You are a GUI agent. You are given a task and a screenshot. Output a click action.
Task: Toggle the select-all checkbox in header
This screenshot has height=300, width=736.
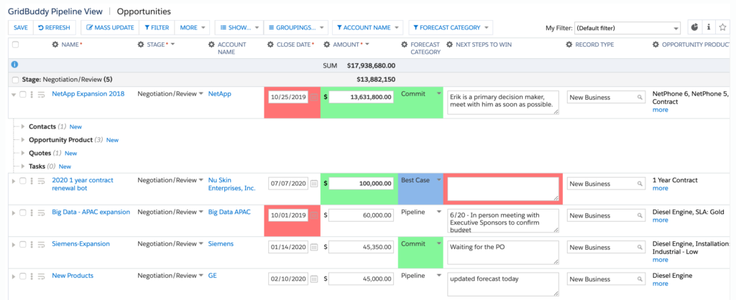16,44
